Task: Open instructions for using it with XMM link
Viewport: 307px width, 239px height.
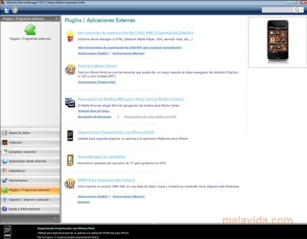Action: pos(150,117)
